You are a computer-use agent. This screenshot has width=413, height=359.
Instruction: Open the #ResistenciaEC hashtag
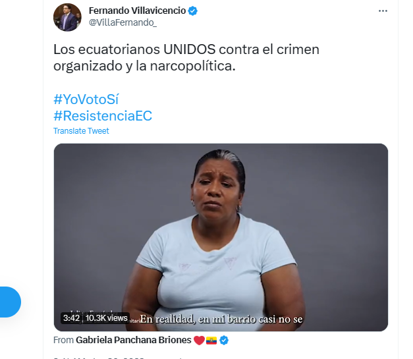pos(103,116)
